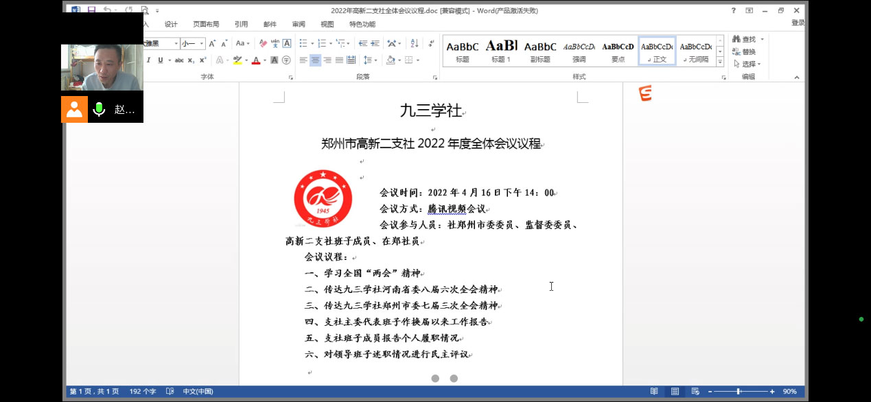Screen dimensions: 871x402
Task: Apply the Superscript format
Action: [203, 60]
